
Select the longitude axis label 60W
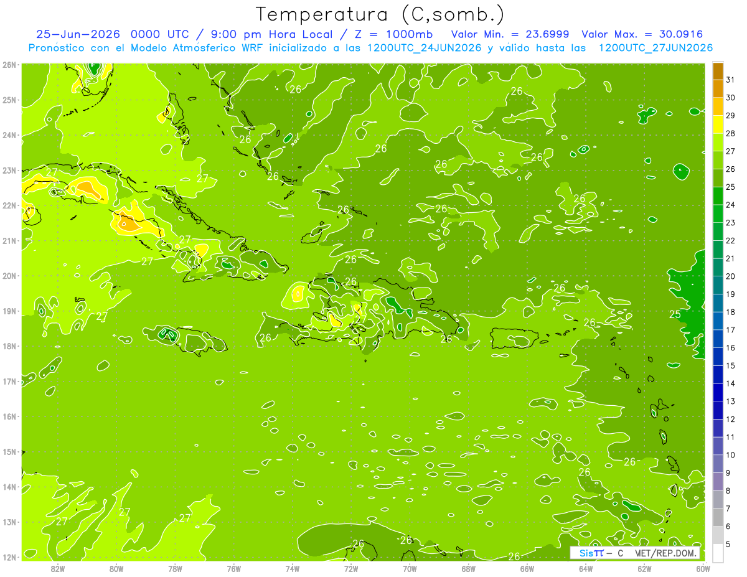[703, 568]
